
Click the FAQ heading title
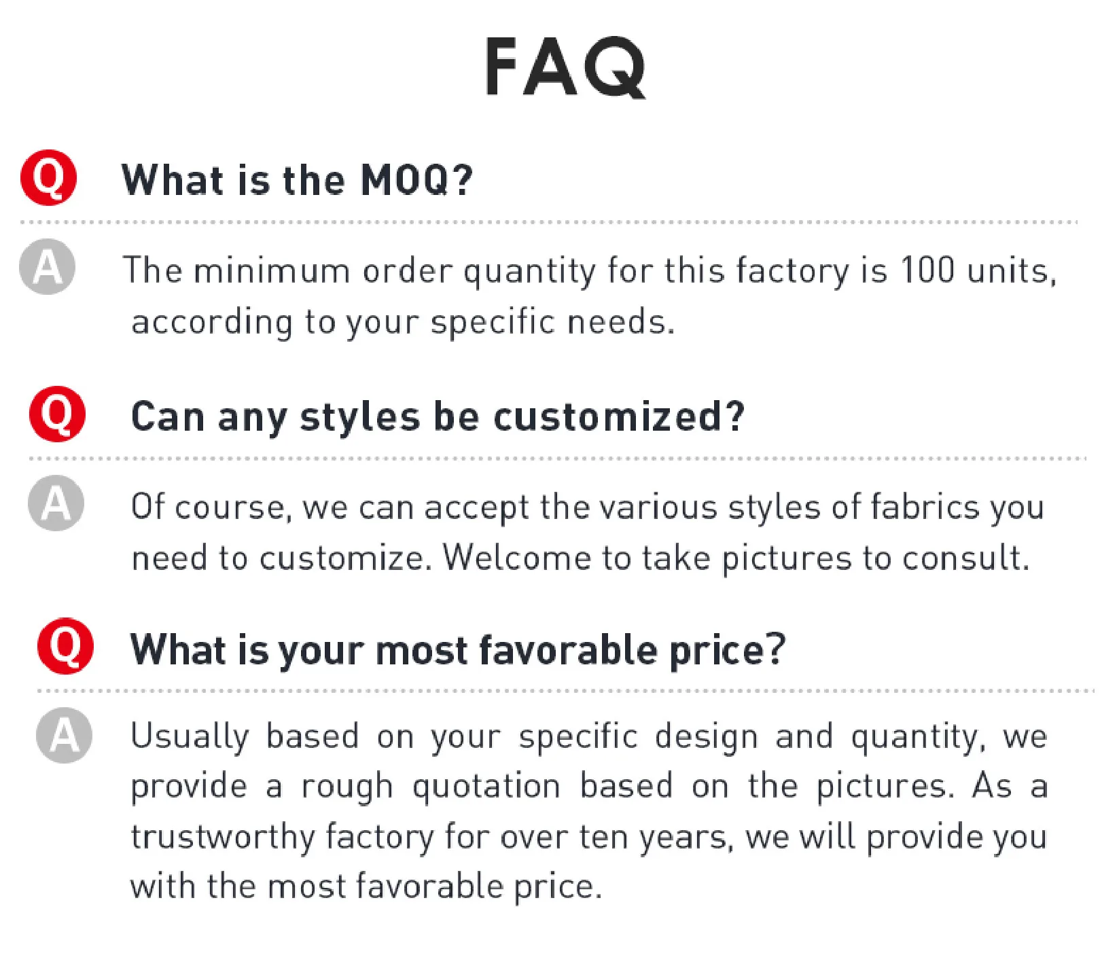565,68
